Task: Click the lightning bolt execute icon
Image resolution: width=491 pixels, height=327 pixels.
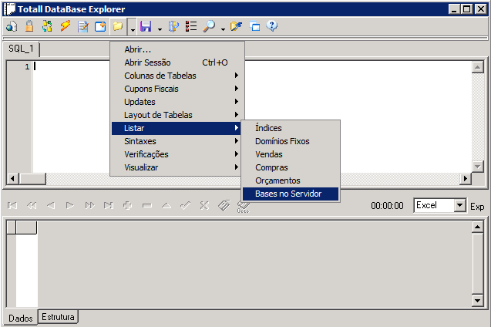Action: click(x=65, y=26)
